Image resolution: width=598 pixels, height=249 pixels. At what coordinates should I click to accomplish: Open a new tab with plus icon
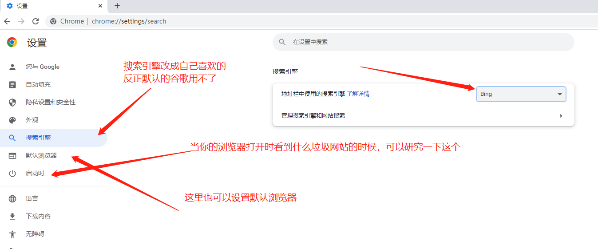(117, 6)
